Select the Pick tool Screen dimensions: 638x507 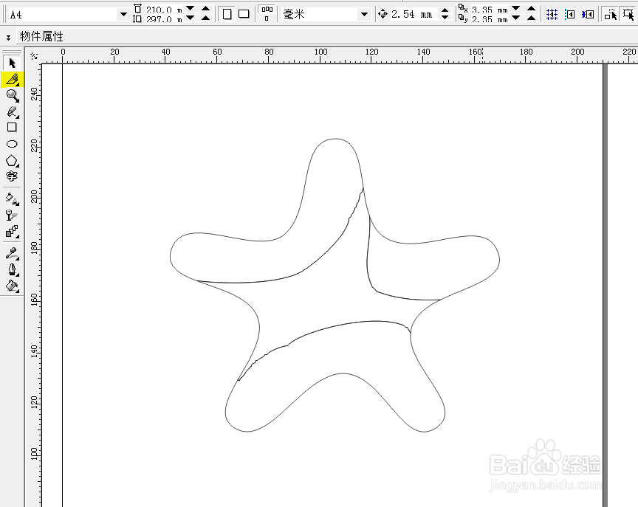point(12,63)
